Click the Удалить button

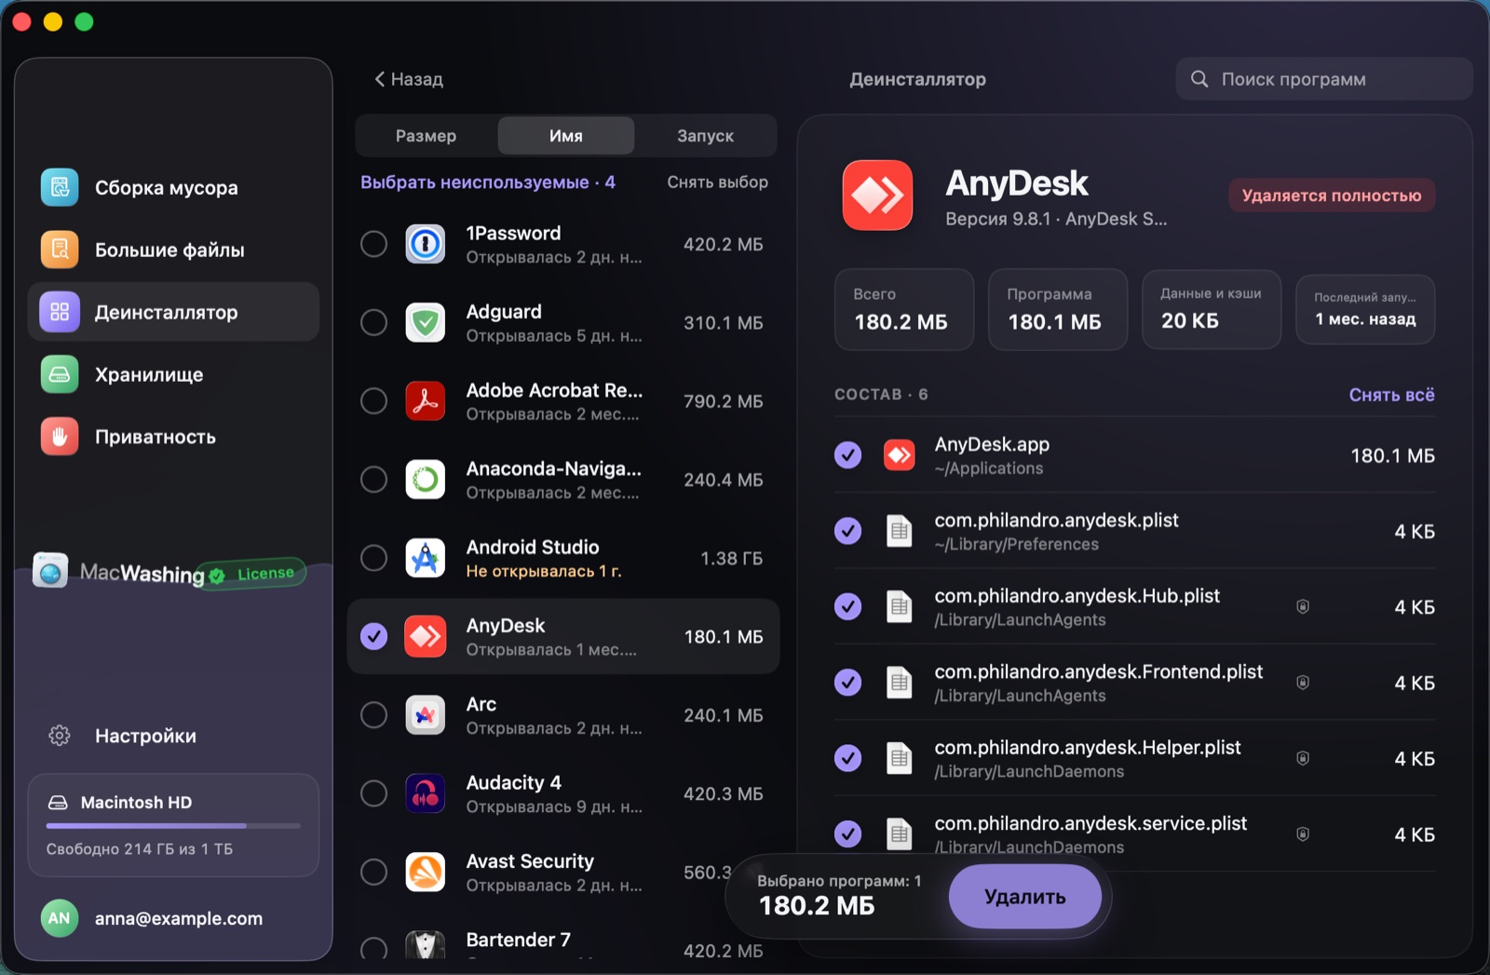[x=1025, y=897]
